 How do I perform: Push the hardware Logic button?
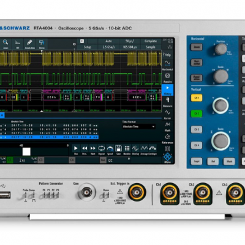pos(197,161)
